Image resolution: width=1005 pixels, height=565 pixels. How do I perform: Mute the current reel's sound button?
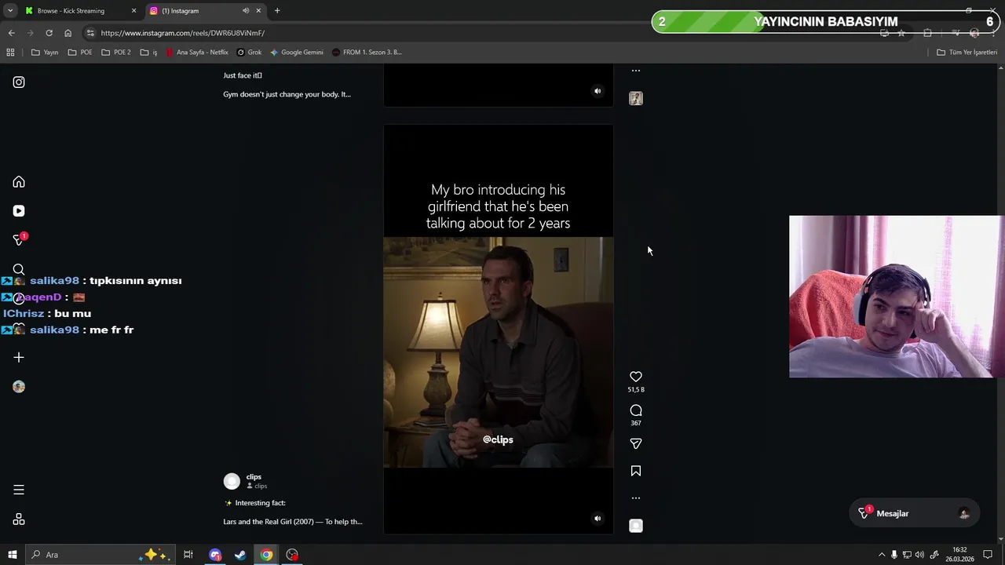[x=598, y=518]
